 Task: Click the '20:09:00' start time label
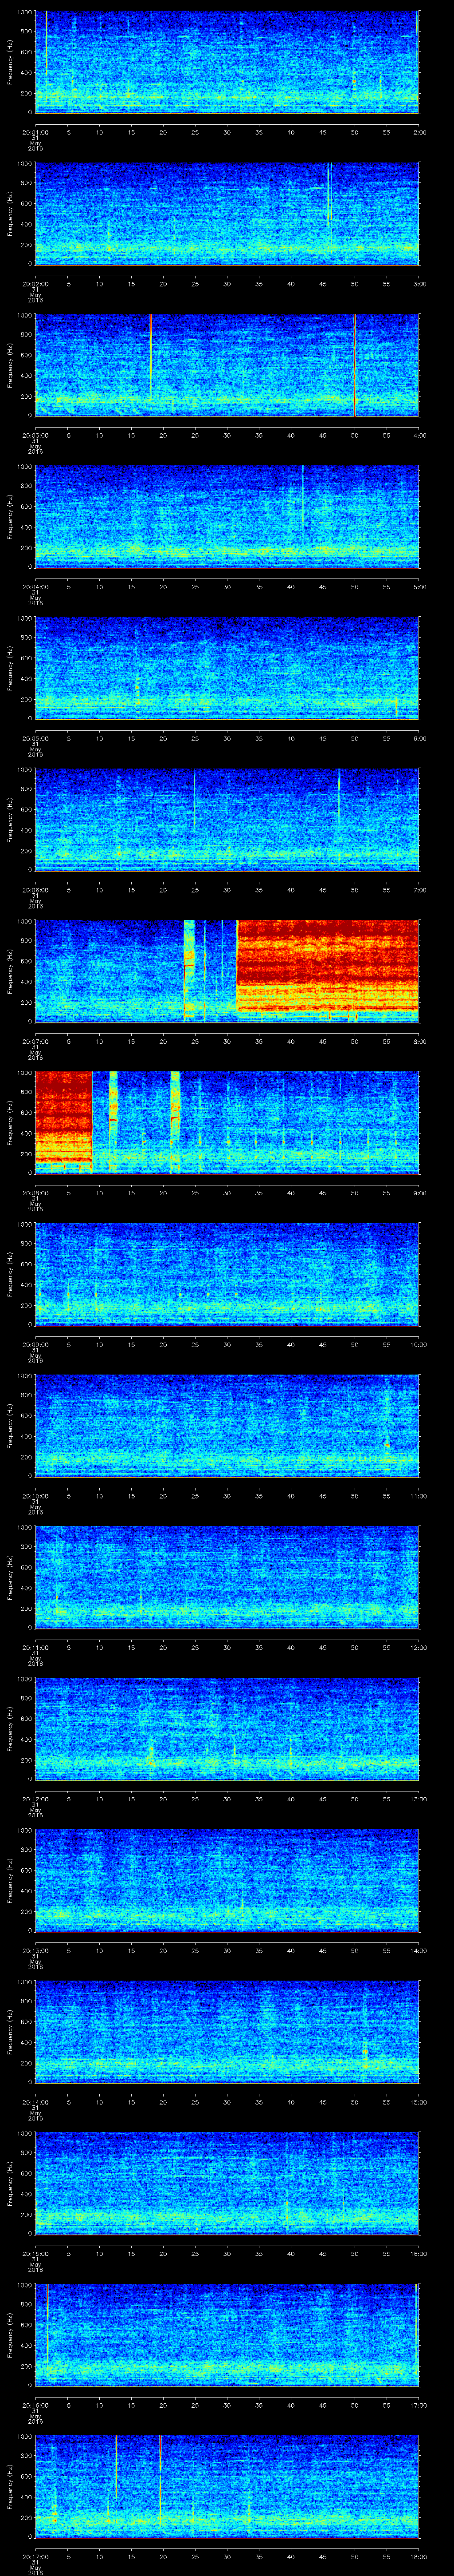point(35,1344)
